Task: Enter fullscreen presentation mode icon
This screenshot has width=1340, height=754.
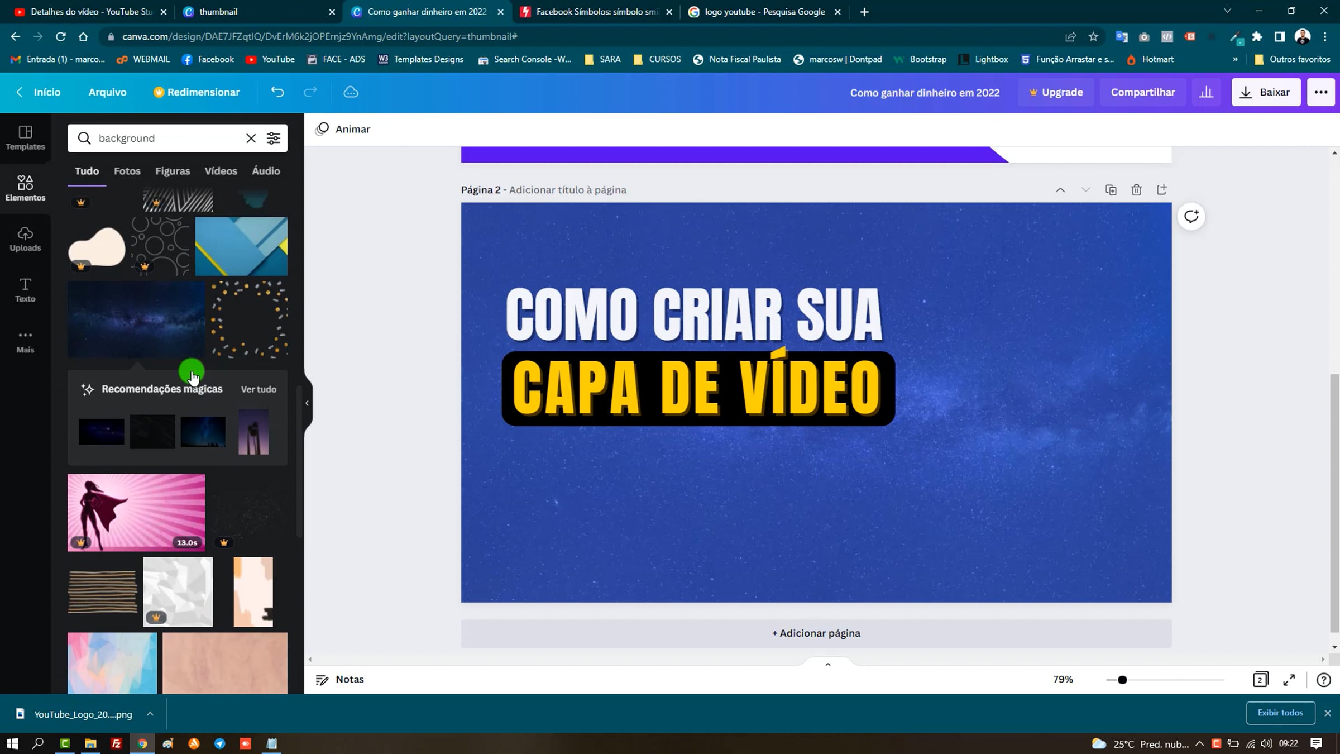Action: [1289, 680]
